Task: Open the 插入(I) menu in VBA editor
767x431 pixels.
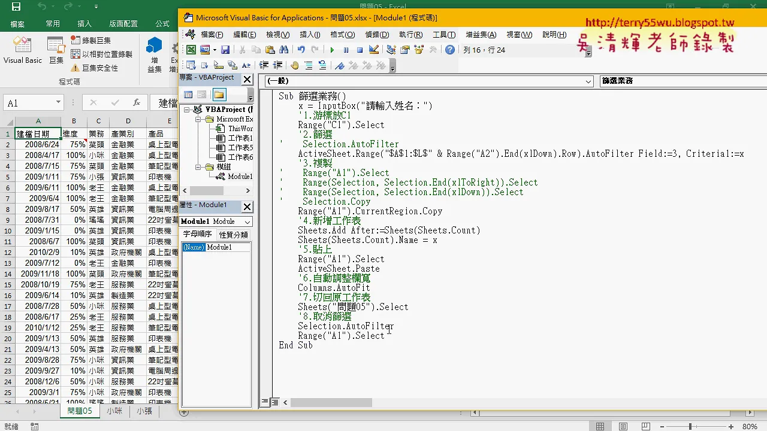Action: pos(310,35)
